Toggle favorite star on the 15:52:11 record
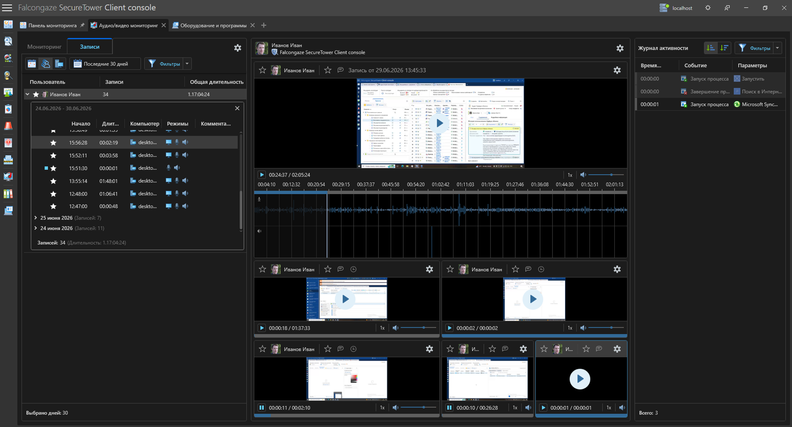This screenshot has width=792, height=427. (x=53, y=155)
